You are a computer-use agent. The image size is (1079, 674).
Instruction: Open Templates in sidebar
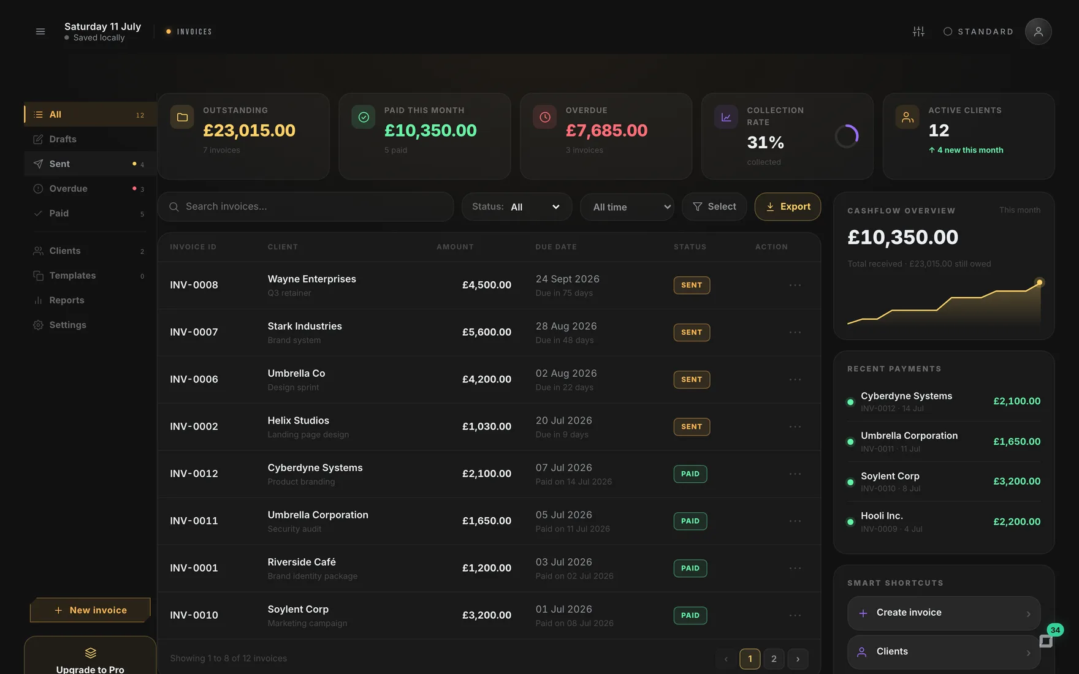[x=90, y=276]
